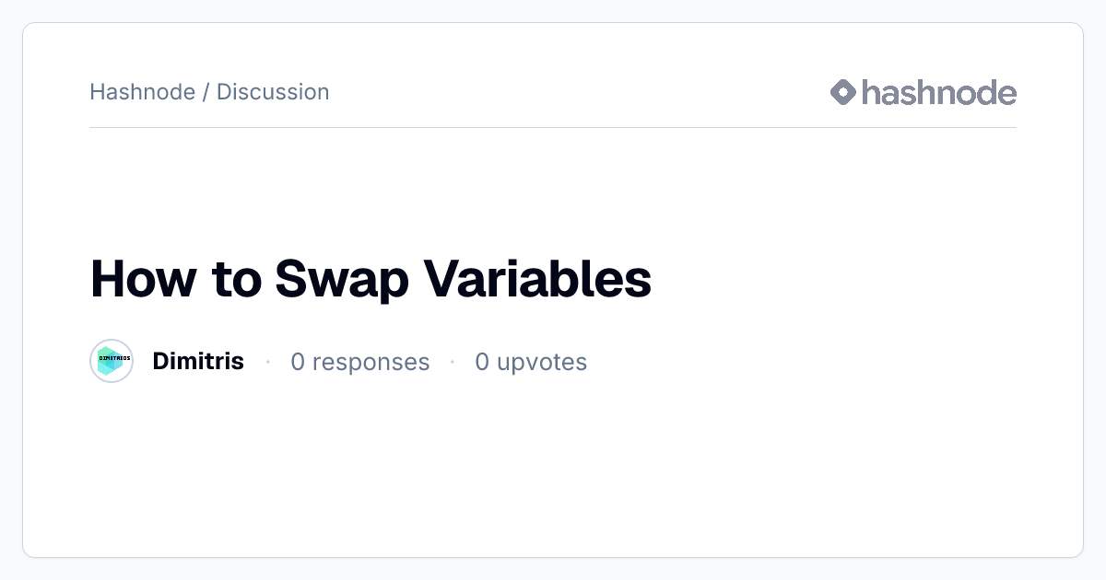Viewport: 1106px width, 580px height.
Task: Click the dot separator after Dimitris
Action: (x=267, y=362)
